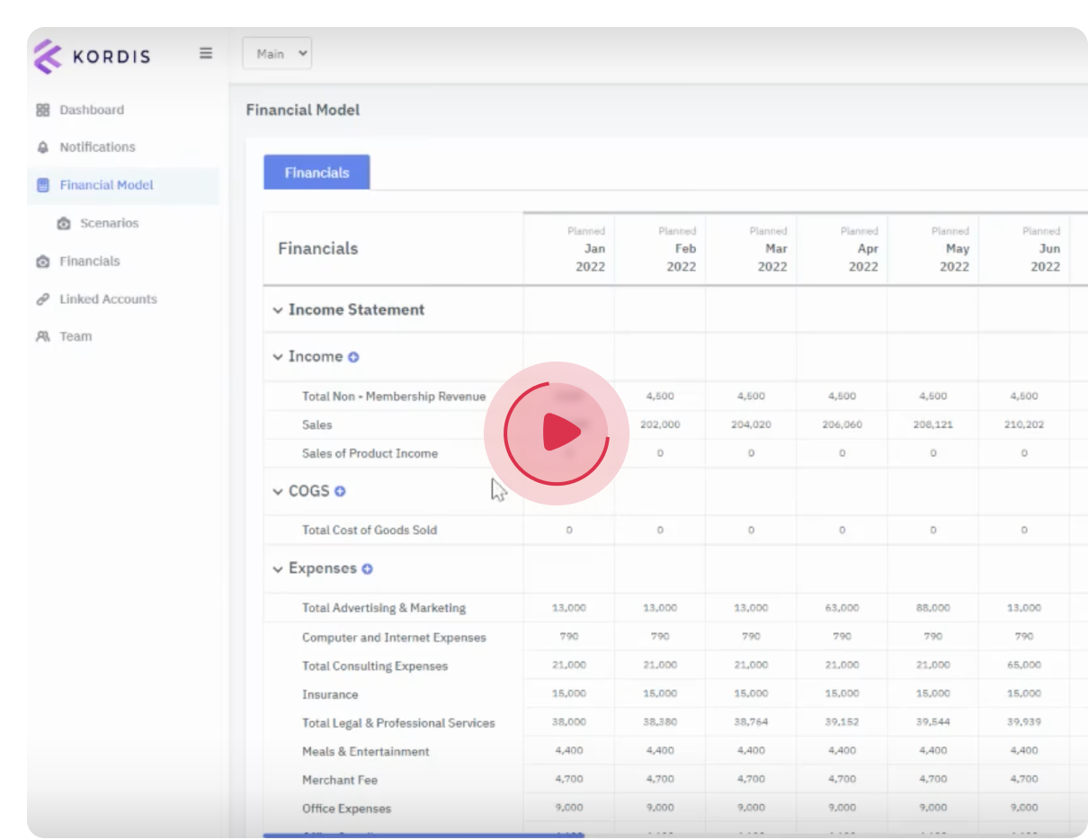Click the Sales row label

317,424
